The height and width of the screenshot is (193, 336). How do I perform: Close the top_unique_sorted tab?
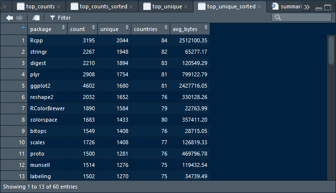pos(260,7)
